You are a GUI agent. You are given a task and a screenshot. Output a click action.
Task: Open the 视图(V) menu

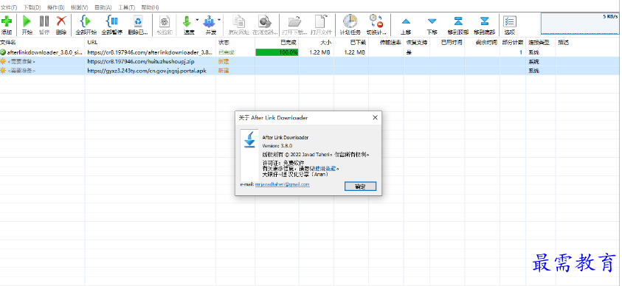80,7
